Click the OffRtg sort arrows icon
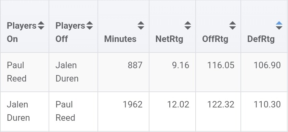Image resolution: width=288 pixels, height=132 pixels. pos(233,26)
